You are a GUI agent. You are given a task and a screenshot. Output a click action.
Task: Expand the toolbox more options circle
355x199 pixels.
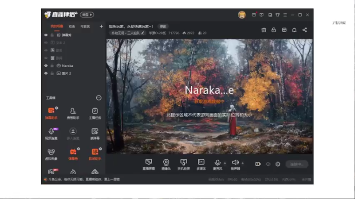99,98
